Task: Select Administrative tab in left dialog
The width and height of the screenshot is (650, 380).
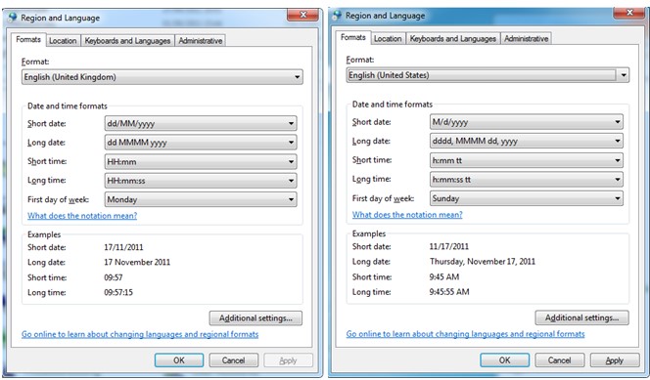Action: (x=201, y=40)
